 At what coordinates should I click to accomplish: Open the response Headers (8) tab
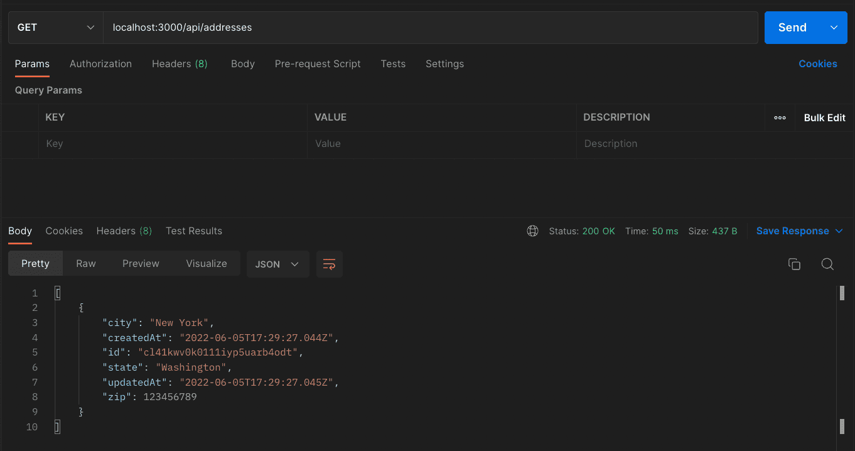(124, 231)
